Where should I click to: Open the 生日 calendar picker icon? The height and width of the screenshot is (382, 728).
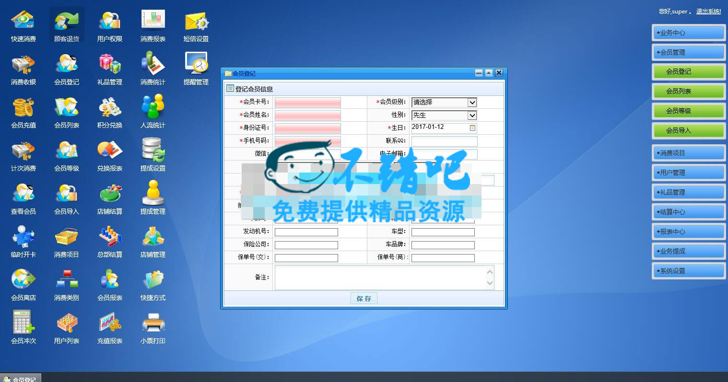pos(472,128)
